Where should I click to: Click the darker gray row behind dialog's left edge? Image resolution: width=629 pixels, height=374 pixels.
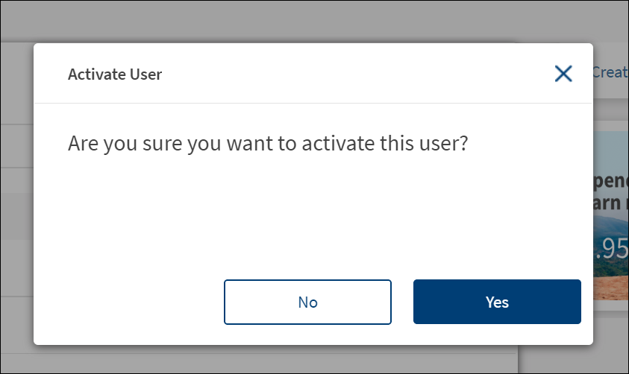[16, 216]
